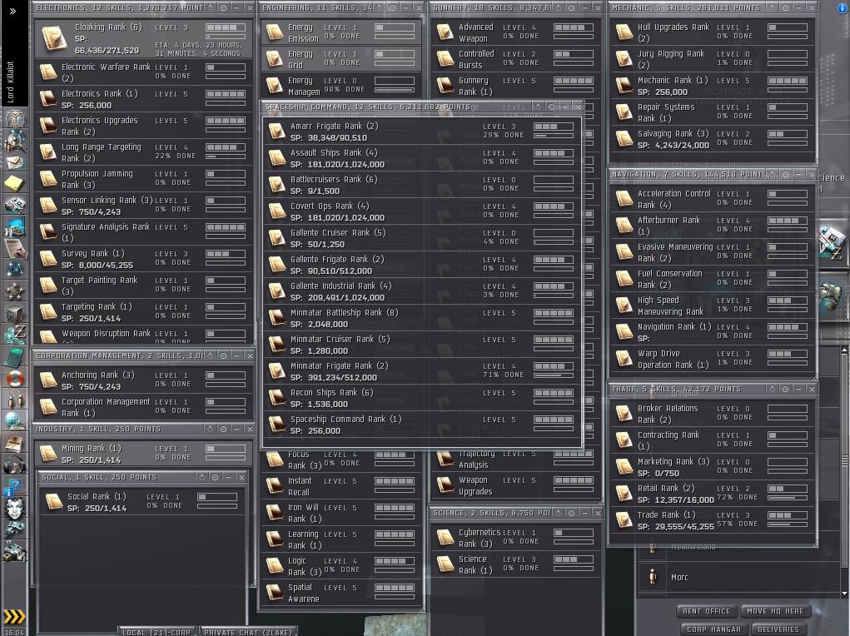This screenshot has width=850, height=636.
Task: Open the wallet ISK icon in sidebar
Action: 15,335
